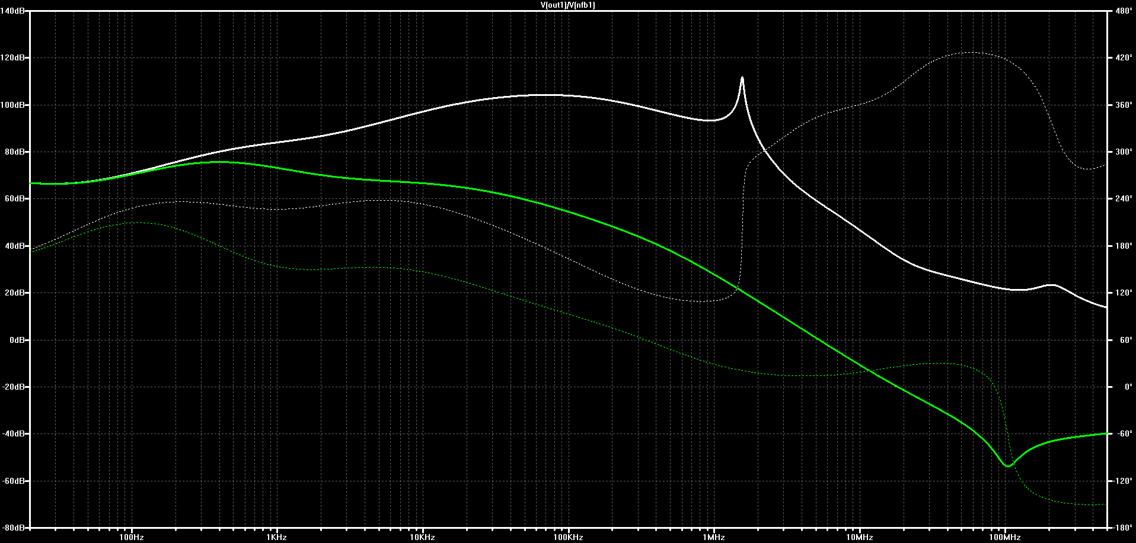Click the 80dB gain axis label
1136x543 pixels.
tap(15, 152)
